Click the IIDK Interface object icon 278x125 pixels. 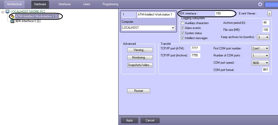(12, 21)
